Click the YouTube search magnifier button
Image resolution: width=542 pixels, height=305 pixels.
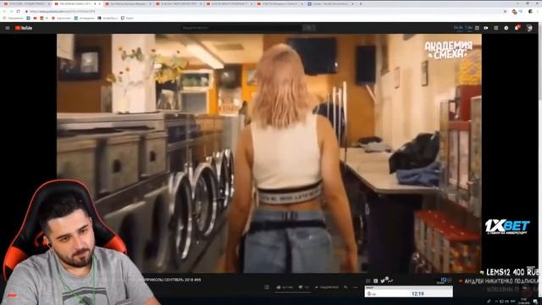pyautogui.click(x=308, y=28)
